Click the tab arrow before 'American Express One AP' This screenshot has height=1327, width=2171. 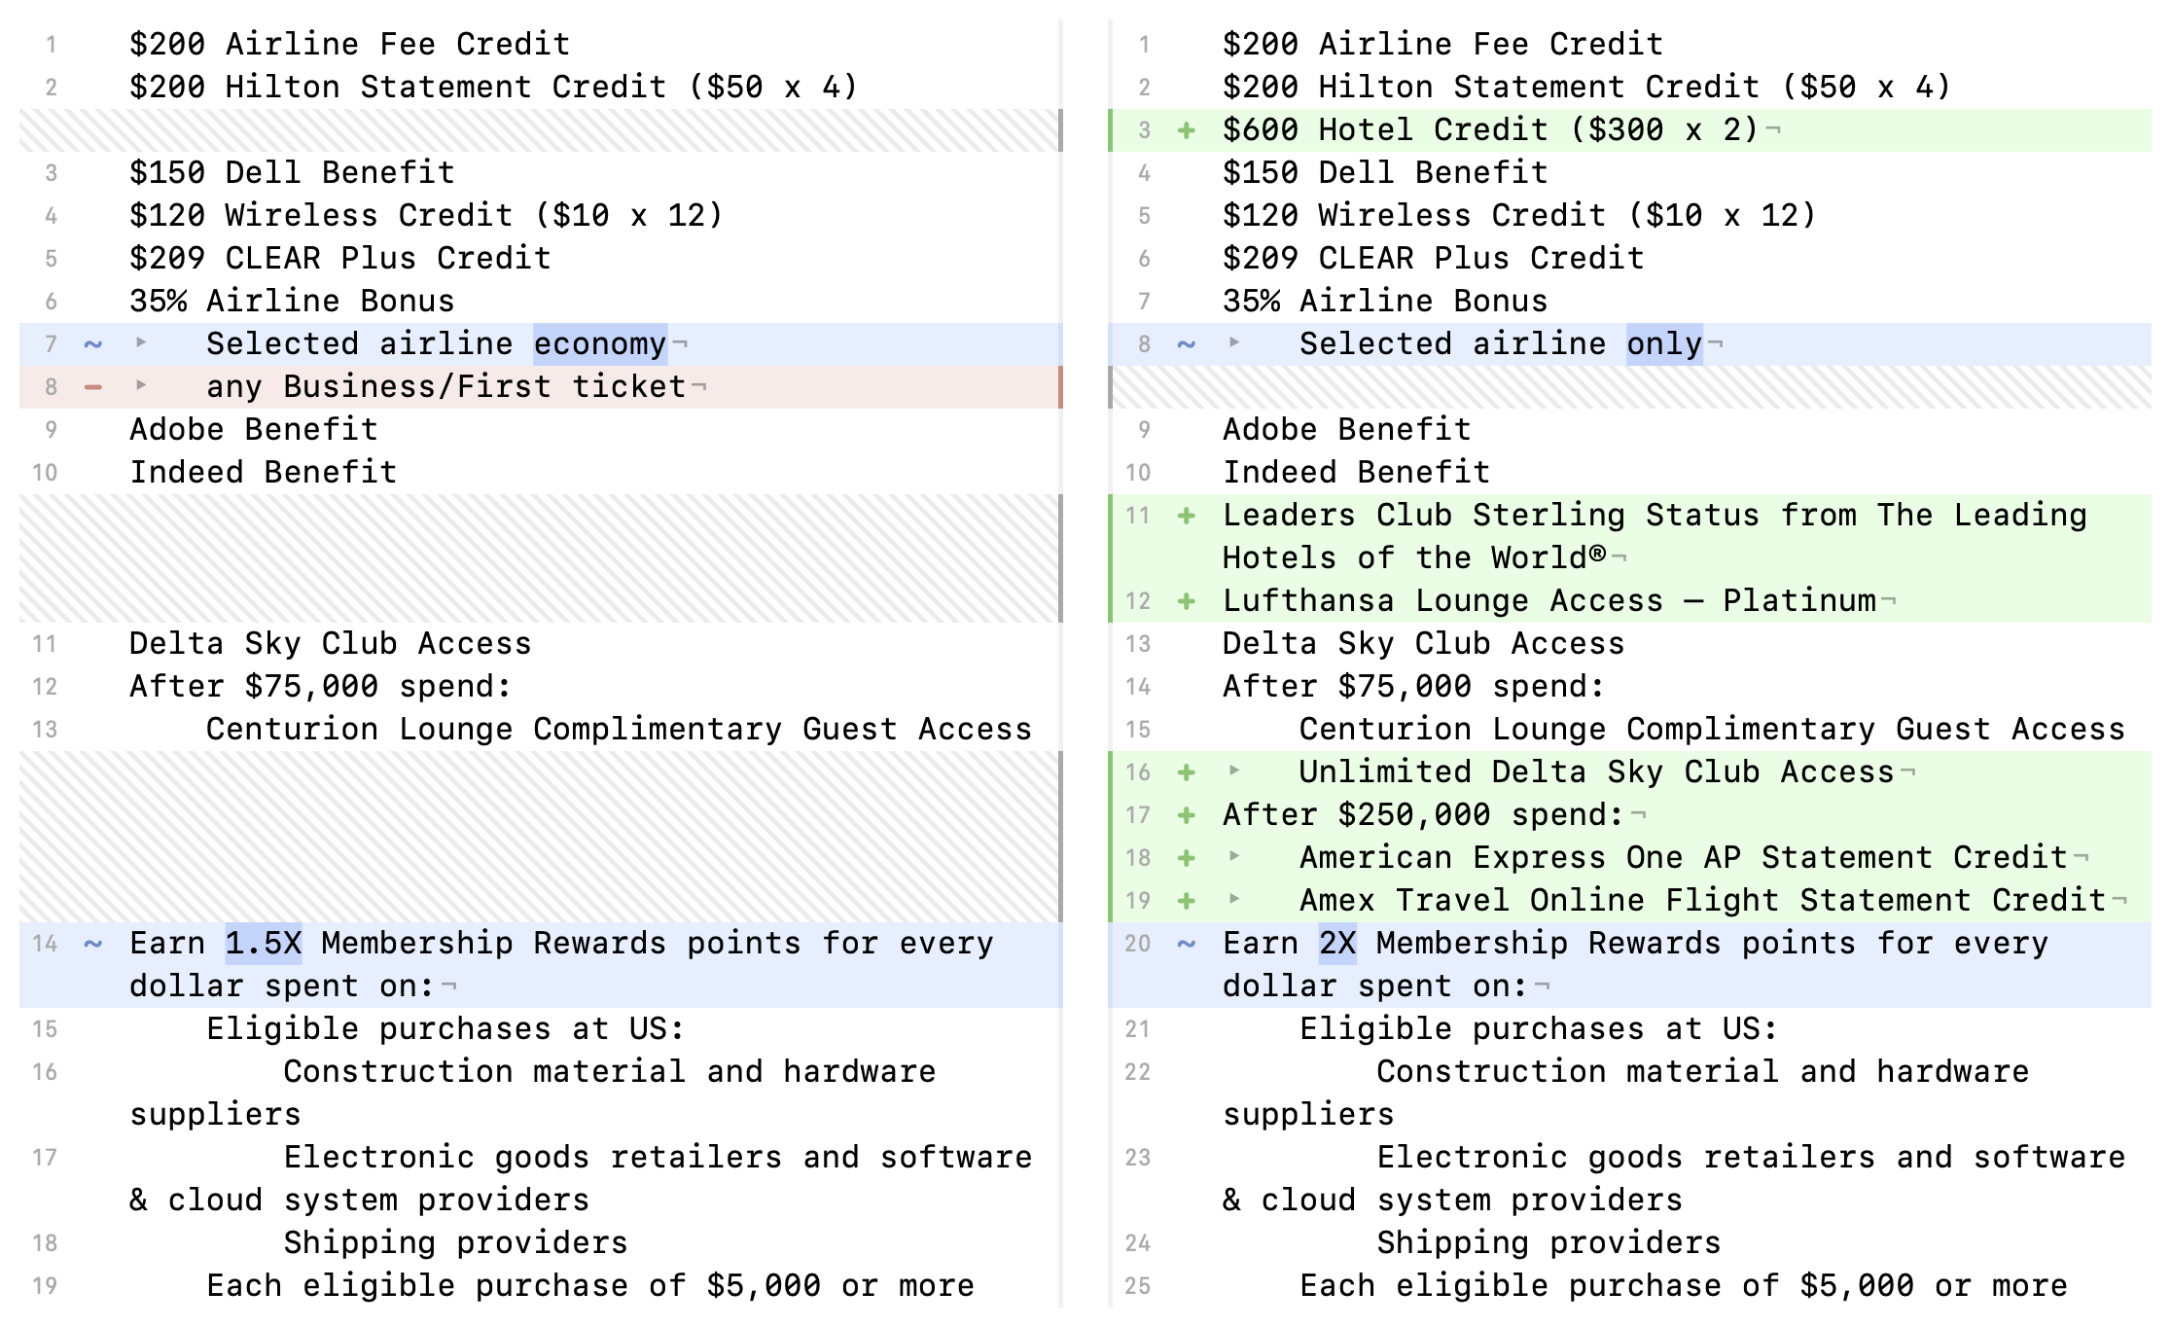coord(1234,856)
